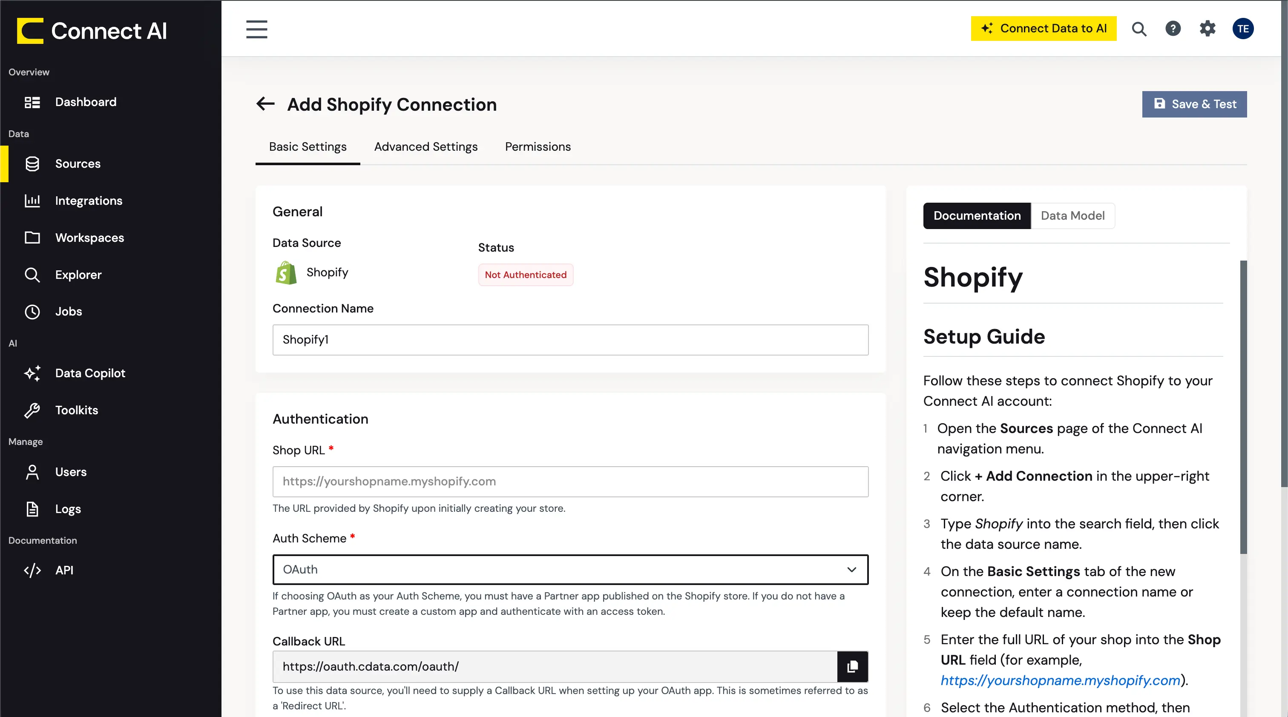This screenshot has width=1288, height=717.
Task: Open the Workspaces menu label
Action: (89, 238)
